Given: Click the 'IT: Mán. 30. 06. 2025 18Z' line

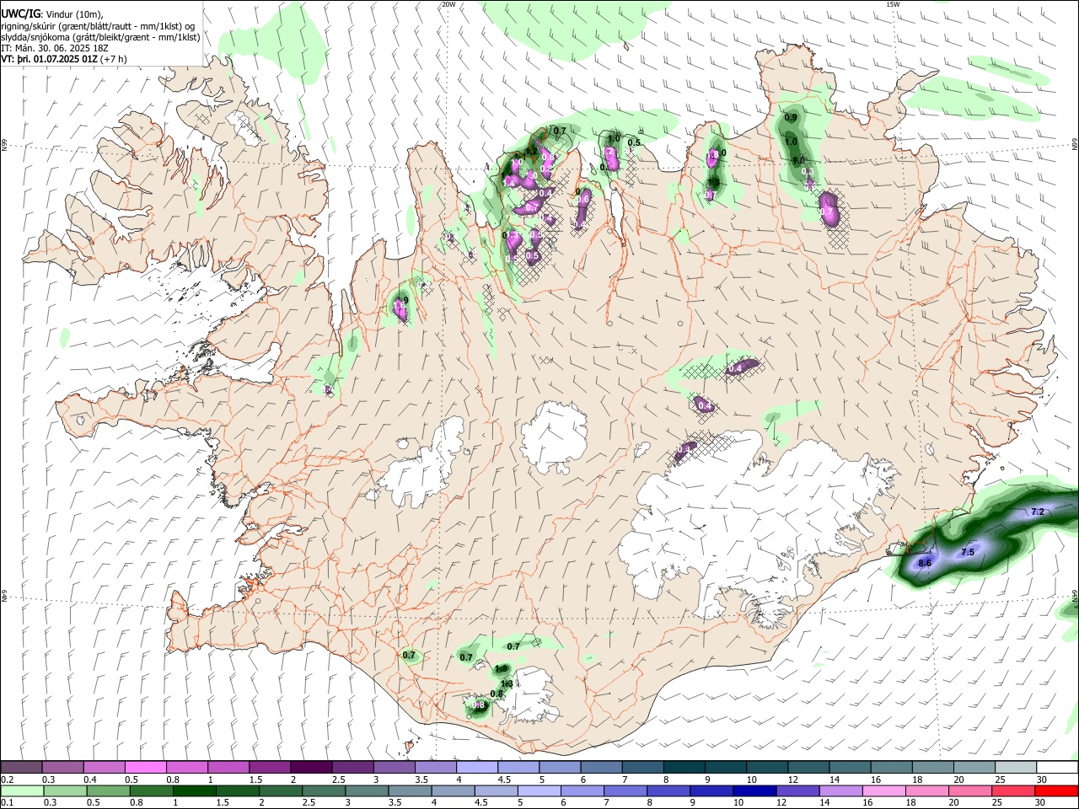Looking at the screenshot, I should click(53, 48).
